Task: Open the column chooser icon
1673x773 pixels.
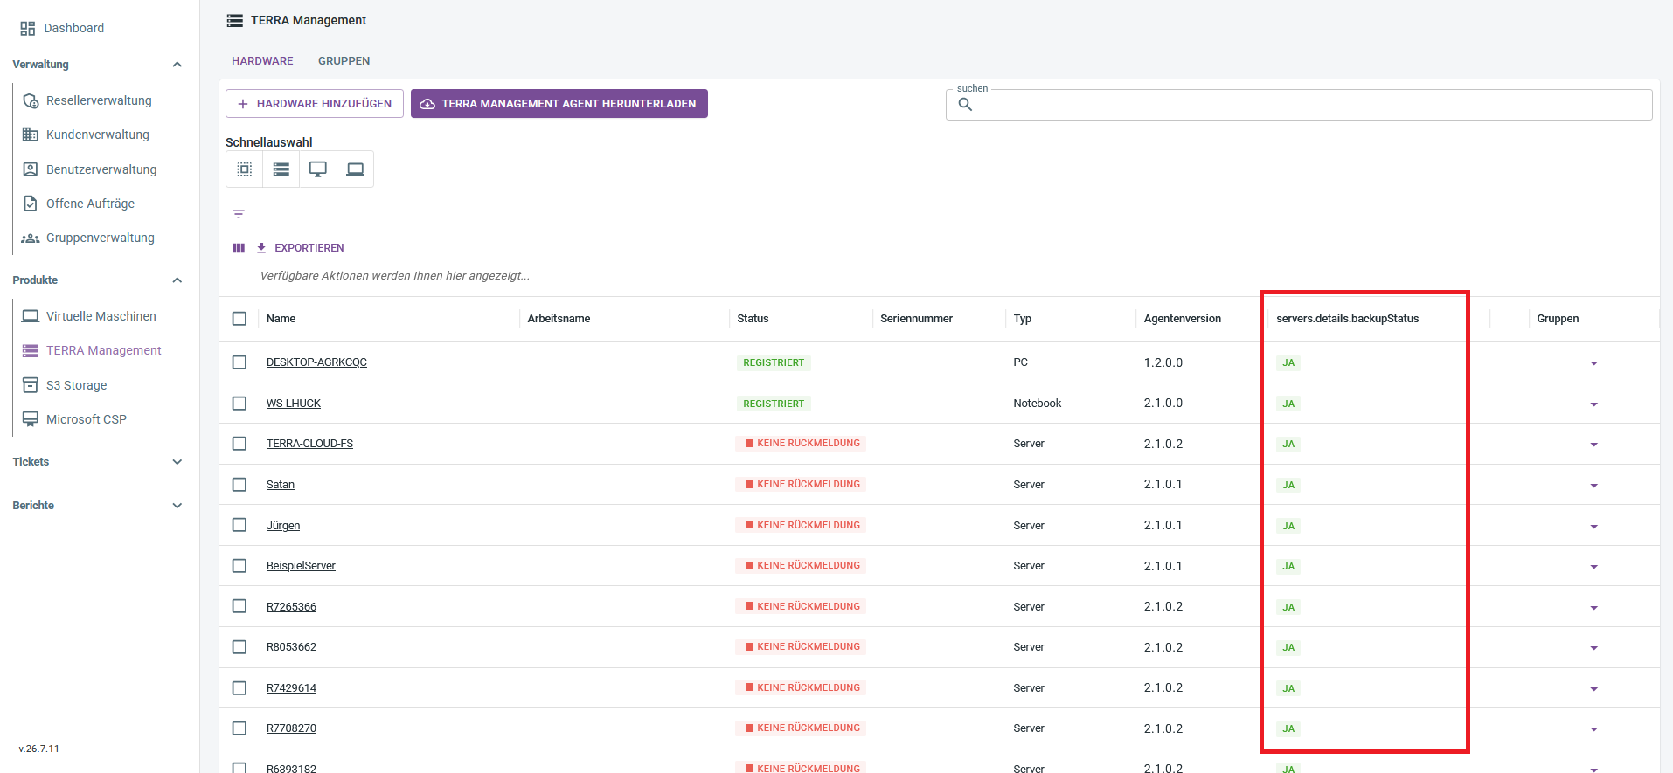Action: (239, 248)
